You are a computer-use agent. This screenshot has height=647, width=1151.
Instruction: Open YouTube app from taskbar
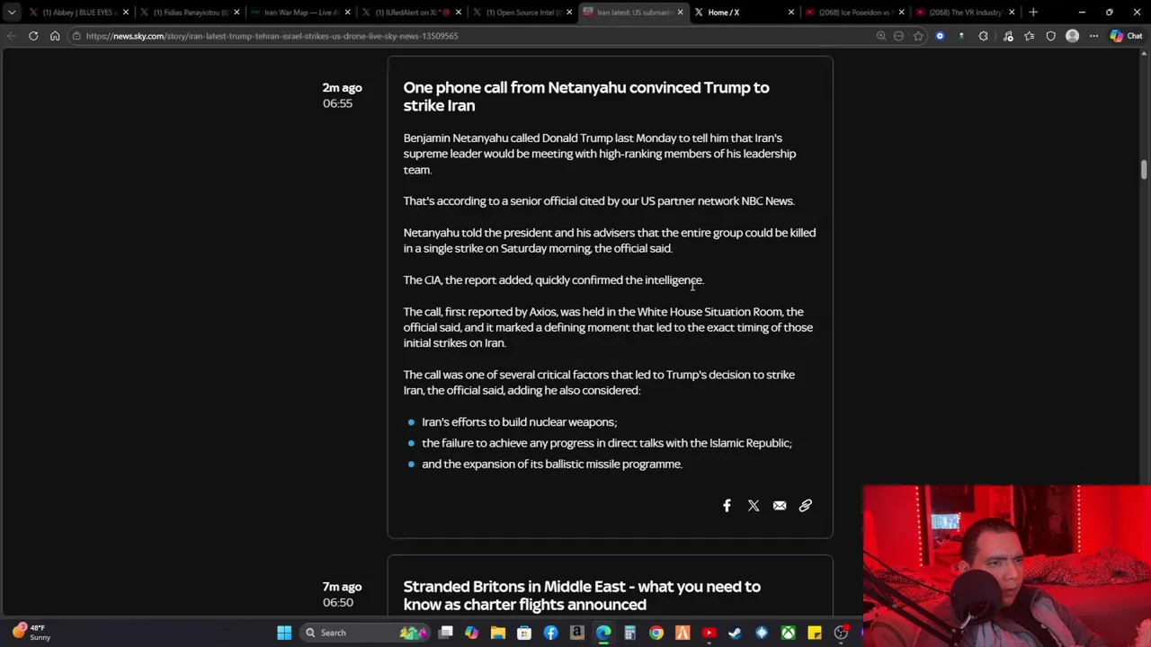[709, 633]
